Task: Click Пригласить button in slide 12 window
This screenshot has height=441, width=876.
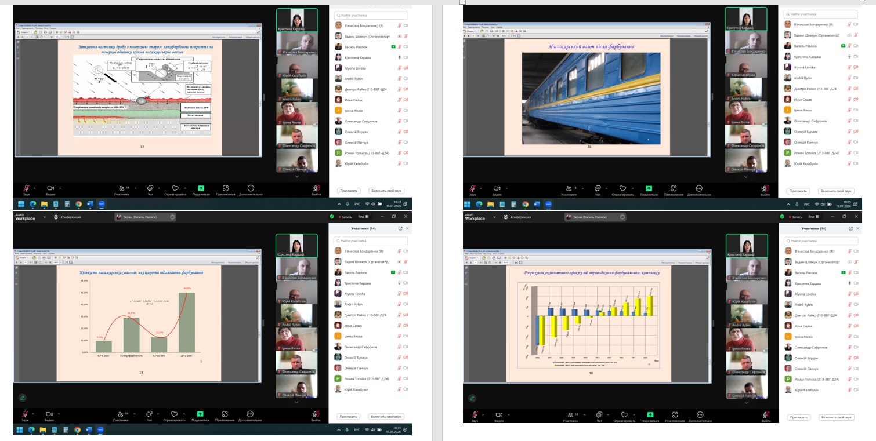Action: tap(348, 191)
